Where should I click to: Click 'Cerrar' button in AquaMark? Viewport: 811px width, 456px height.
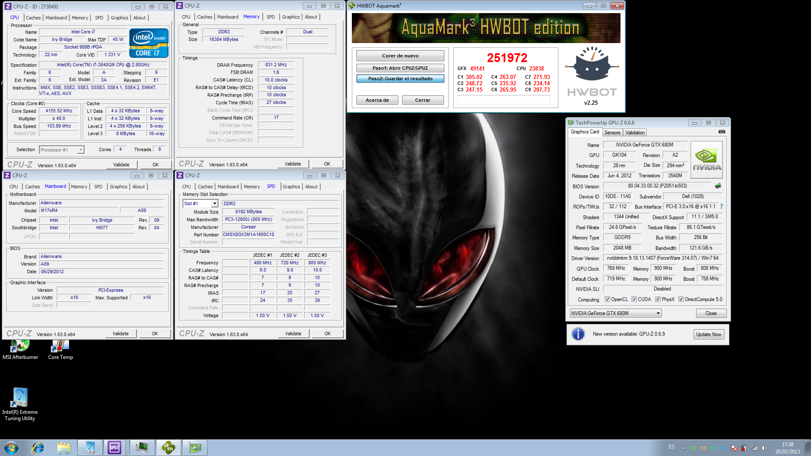(x=423, y=100)
